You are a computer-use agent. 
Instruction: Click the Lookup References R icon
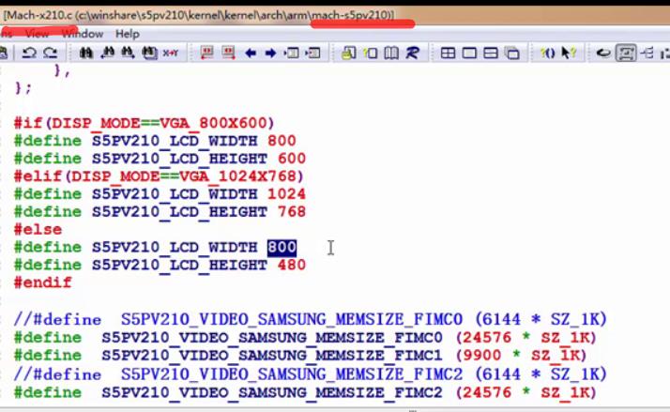point(412,53)
